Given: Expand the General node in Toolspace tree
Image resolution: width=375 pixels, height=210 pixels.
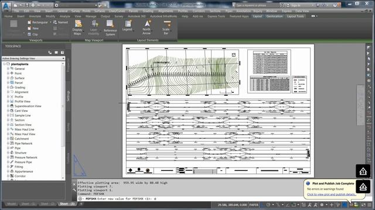Looking at the screenshot, I should click(x=8, y=69).
